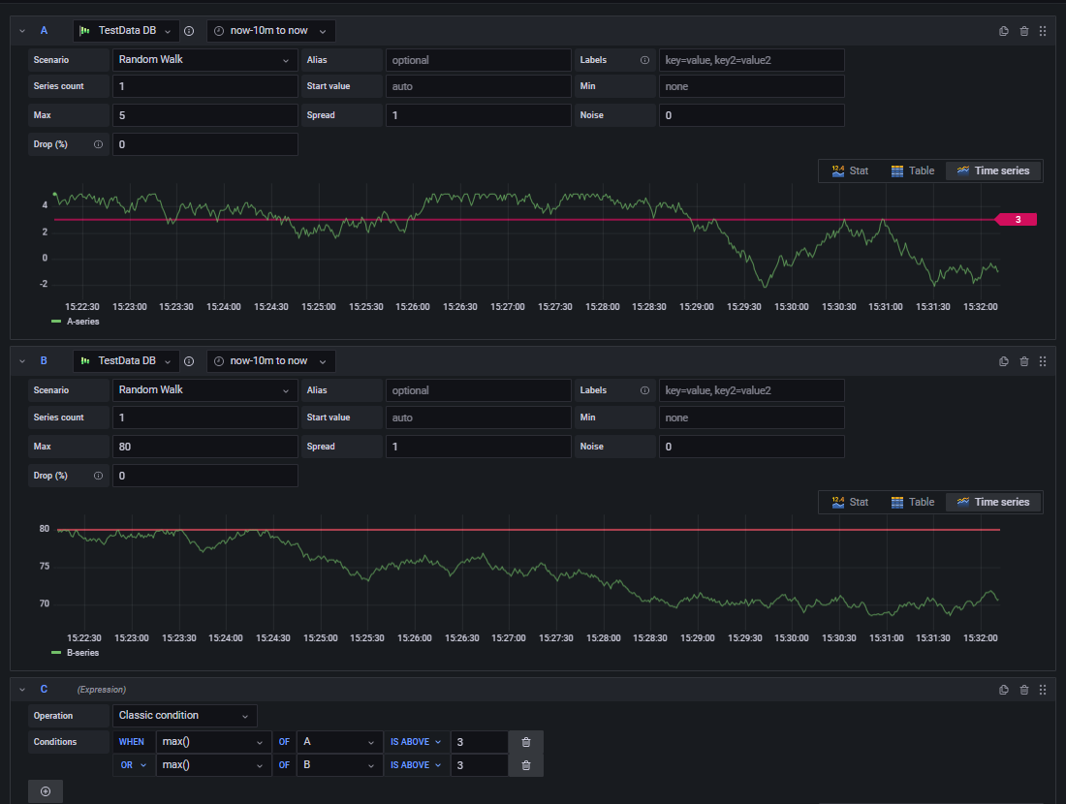Duplicate expression C via its copy icon
This screenshot has width=1066, height=804.
[1004, 689]
